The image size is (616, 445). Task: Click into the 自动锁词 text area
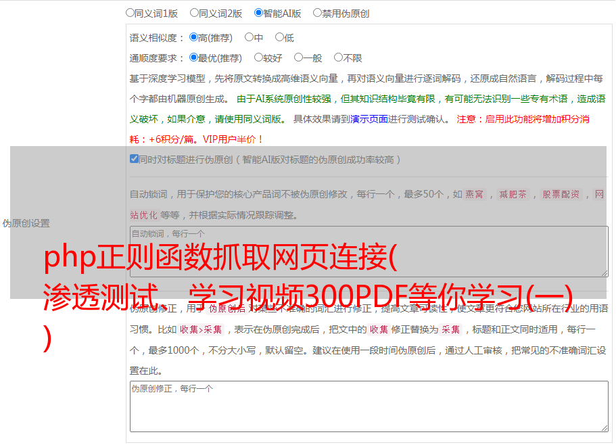click(369, 252)
